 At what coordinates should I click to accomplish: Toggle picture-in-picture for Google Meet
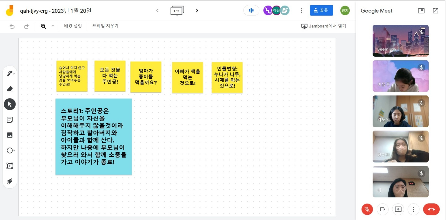pos(421,11)
